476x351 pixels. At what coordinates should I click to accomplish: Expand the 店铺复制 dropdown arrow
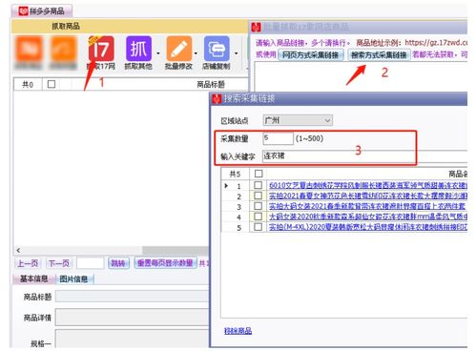point(236,53)
